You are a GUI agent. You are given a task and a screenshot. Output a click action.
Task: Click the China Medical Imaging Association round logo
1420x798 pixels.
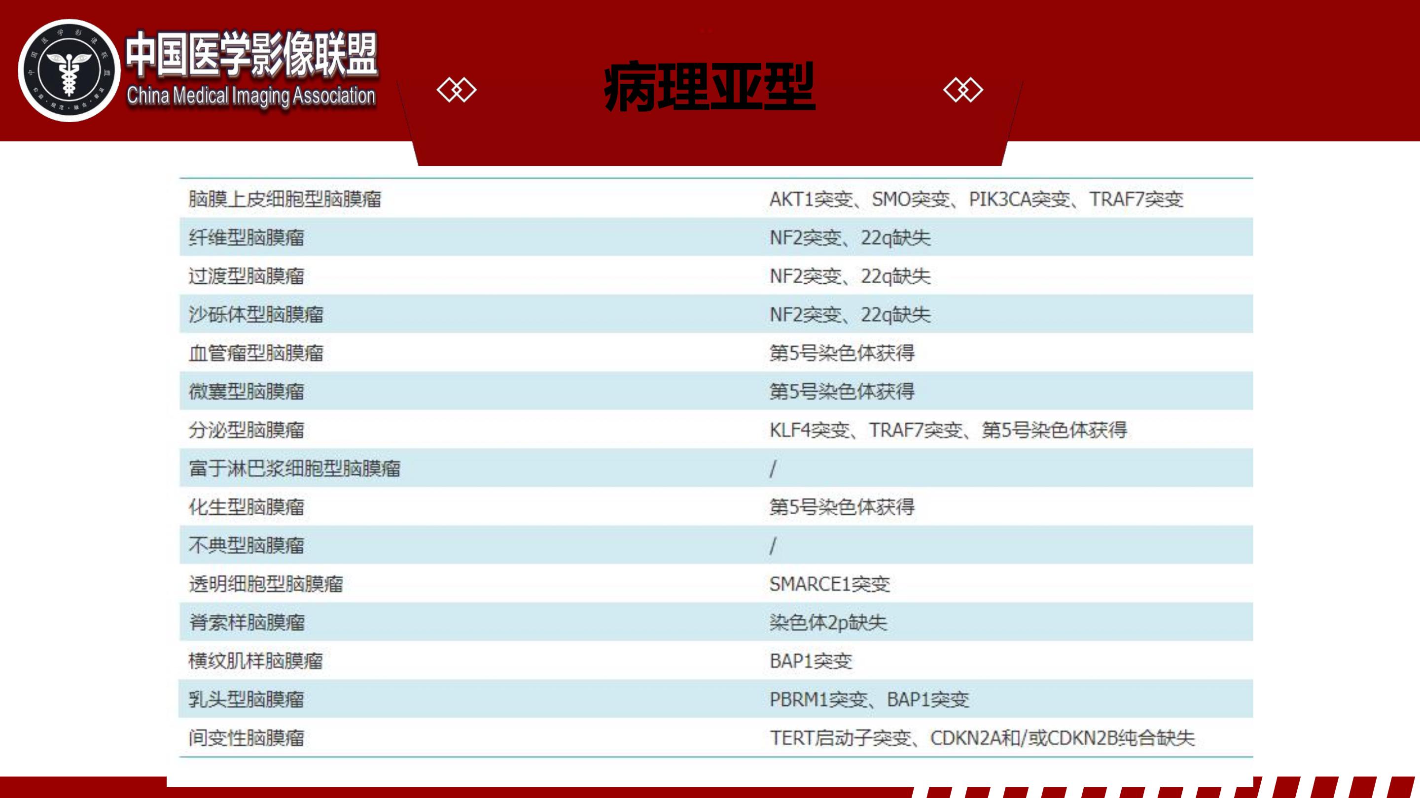coord(69,70)
